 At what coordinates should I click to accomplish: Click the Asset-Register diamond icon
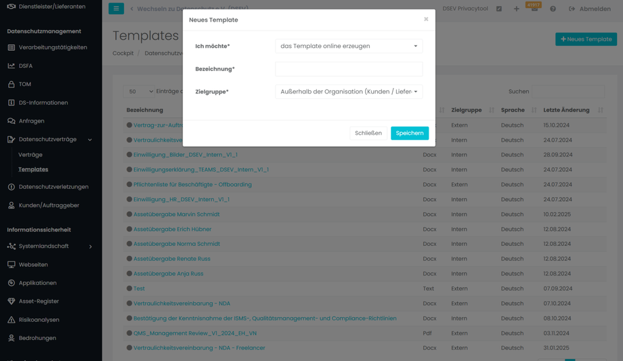pos(12,301)
